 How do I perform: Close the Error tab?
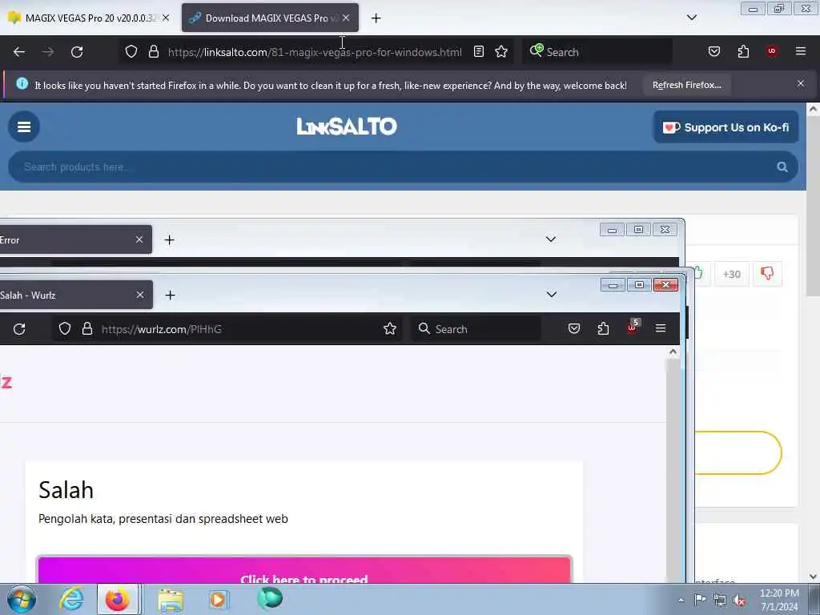pyautogui.click(x=139, y=239)
